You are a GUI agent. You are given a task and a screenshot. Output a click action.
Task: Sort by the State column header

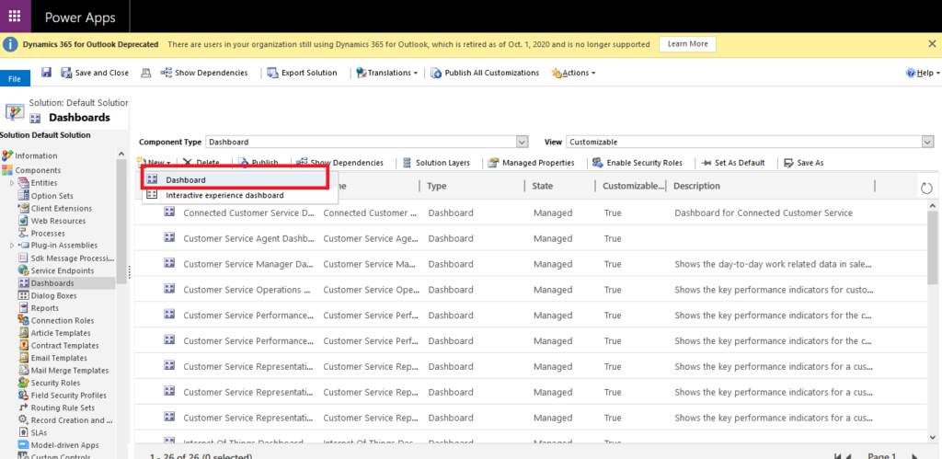[543, 186]
